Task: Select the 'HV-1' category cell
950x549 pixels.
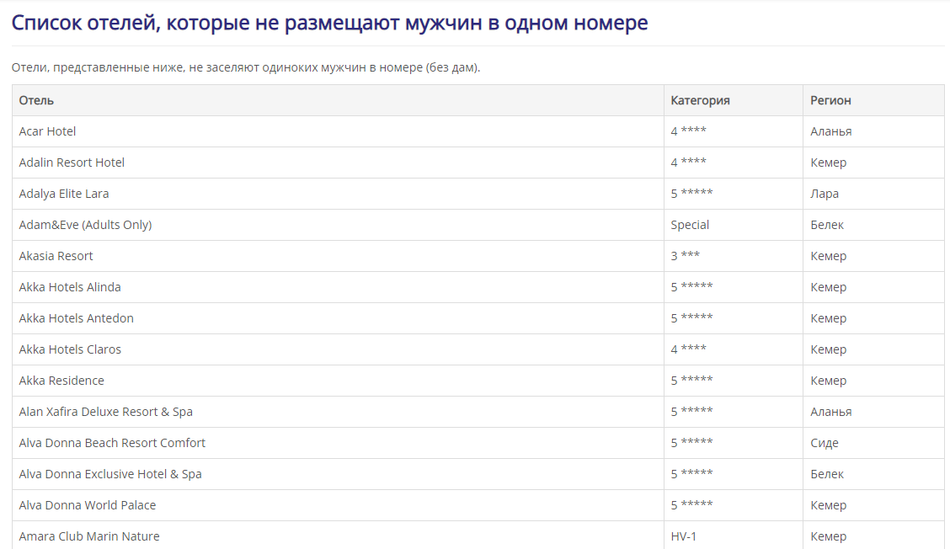Action: pos(734,536)
